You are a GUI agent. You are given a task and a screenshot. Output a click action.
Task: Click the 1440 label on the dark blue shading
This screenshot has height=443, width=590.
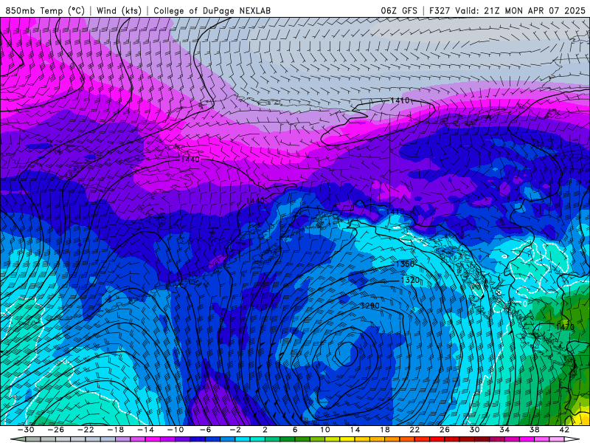[255, 201]
